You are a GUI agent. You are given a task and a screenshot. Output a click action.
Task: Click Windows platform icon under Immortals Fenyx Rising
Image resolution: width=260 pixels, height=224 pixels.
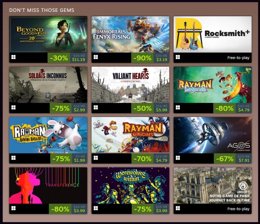(x=96, y=57)
